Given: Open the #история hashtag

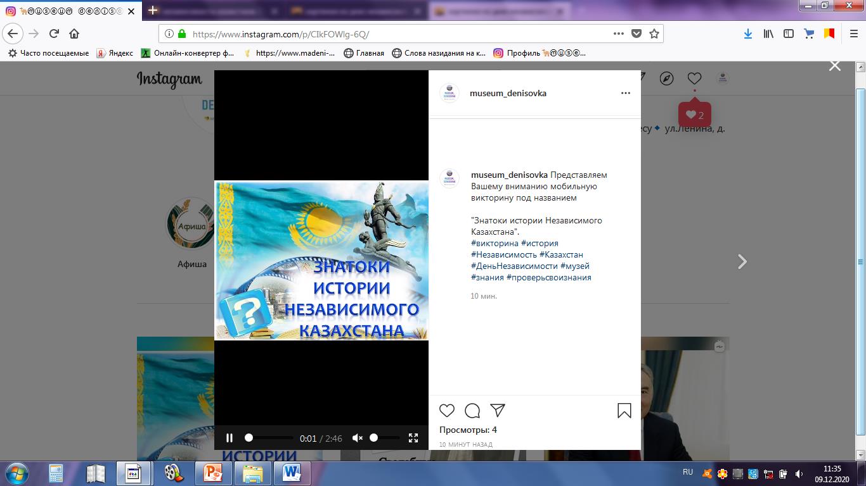Looking at the screenshot, I should (540, 244).
